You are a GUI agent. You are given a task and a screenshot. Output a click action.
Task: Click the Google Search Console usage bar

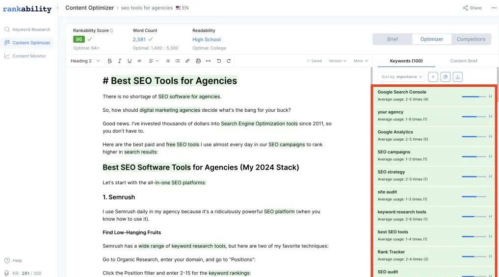473,97
